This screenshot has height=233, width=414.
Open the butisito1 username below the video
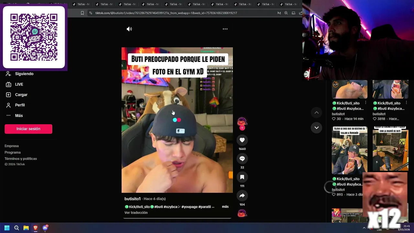pyautogui.click(x=132, y=199)
